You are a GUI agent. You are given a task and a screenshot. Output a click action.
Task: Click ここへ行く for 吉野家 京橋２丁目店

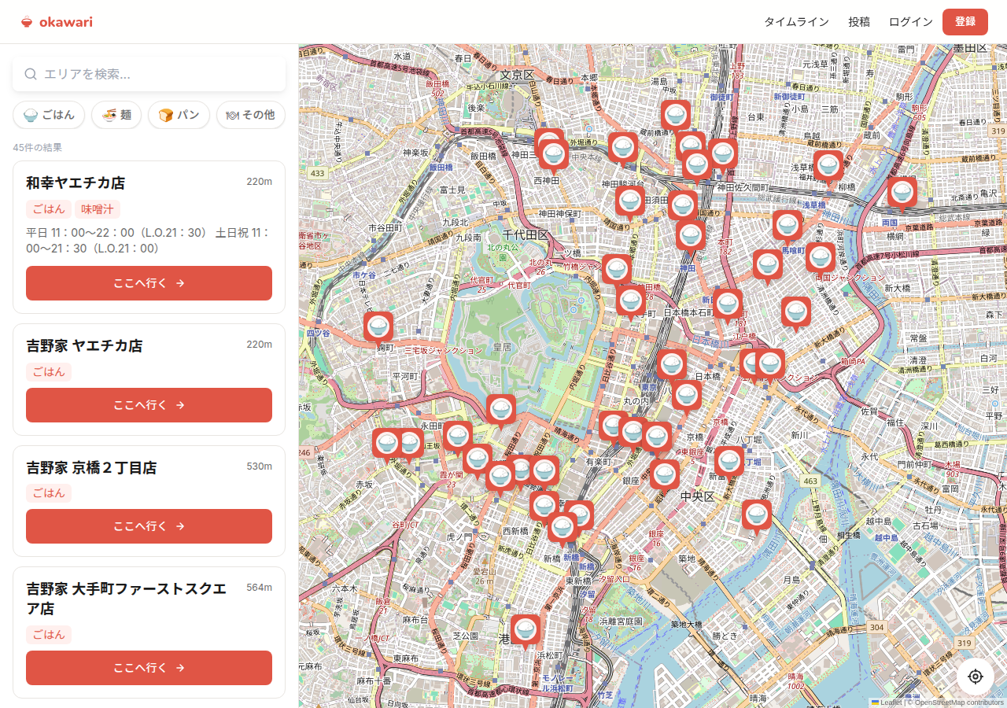pyautogui.click(x=149, y=526)
